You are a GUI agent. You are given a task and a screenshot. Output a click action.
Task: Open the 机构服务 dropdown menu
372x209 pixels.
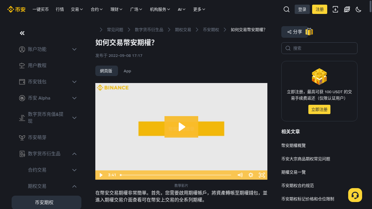click(160, 9)
